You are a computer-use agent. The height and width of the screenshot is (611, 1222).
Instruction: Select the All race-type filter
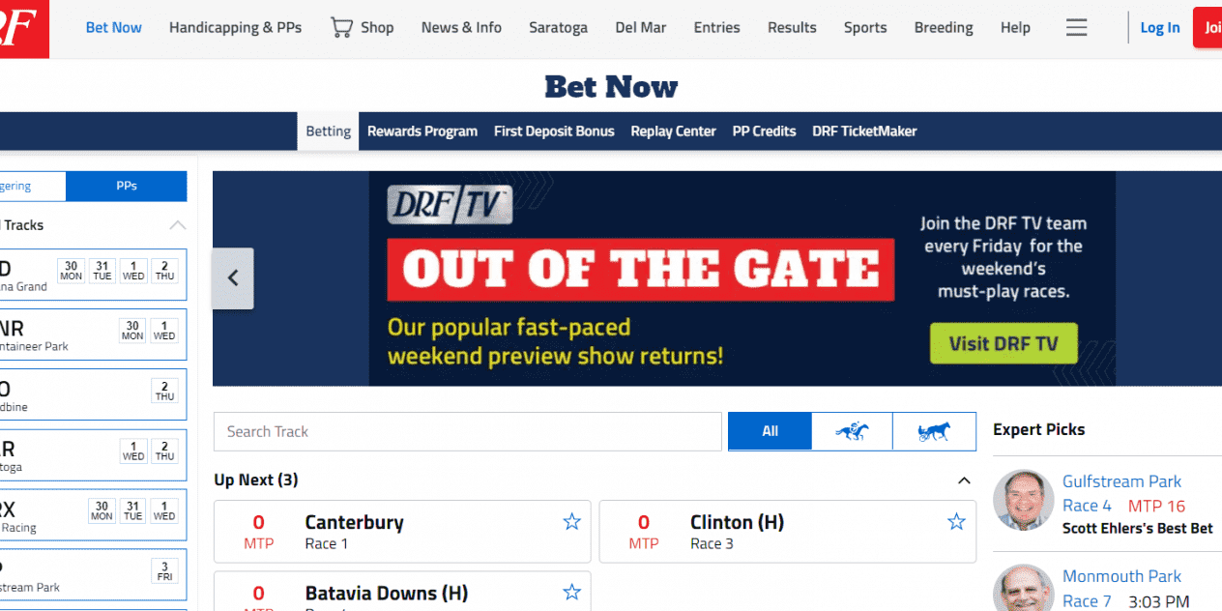(770, 431)
